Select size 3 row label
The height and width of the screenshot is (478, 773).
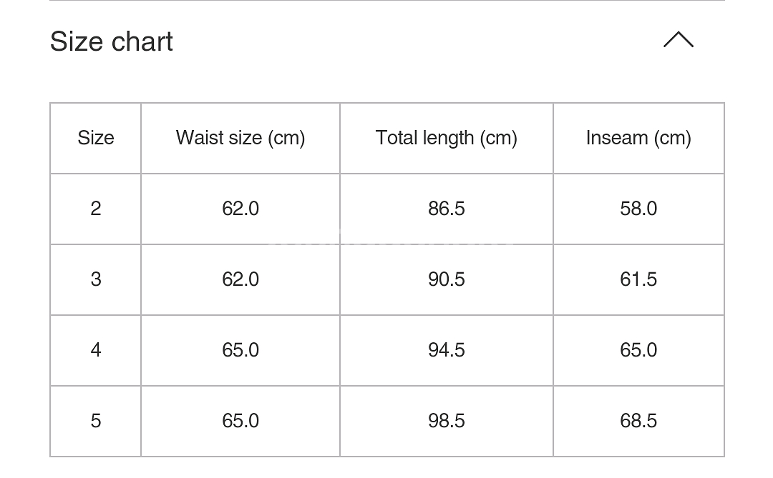click(x=96, y=279)
